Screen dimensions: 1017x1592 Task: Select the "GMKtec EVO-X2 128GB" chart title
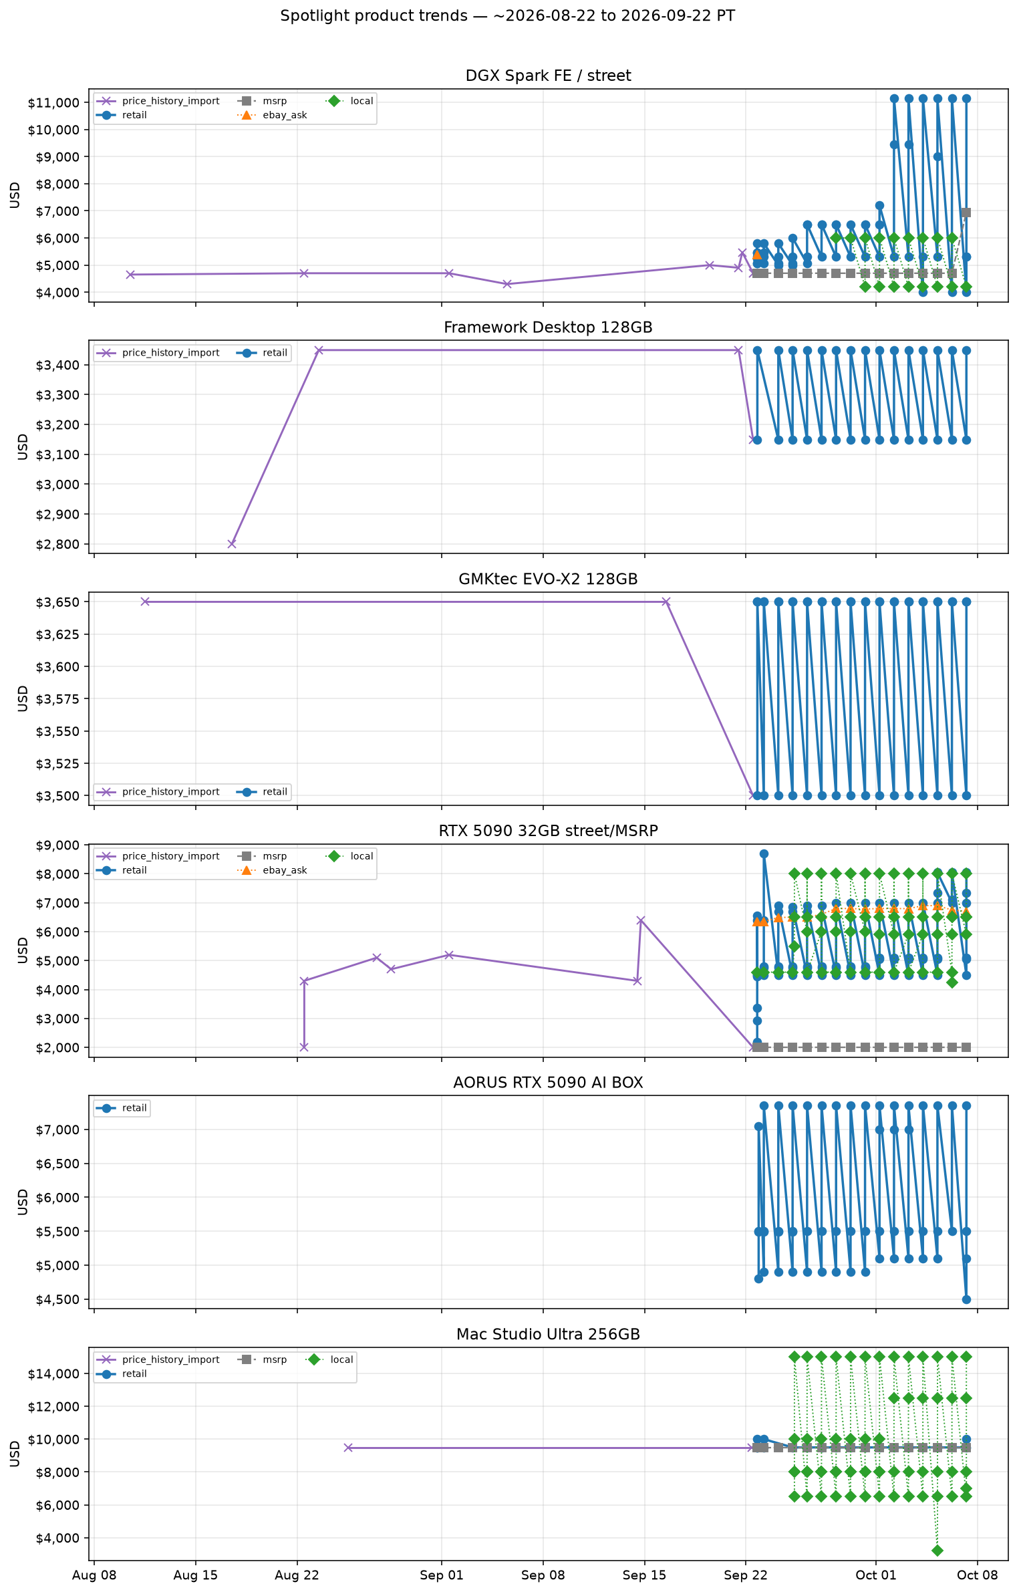548,579
